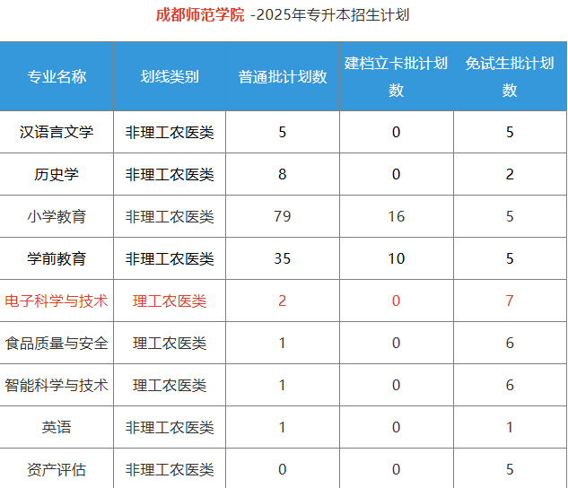
Task: Click 建档立卡批 value 0 for 汉语言文学
Action: [397, 132]
